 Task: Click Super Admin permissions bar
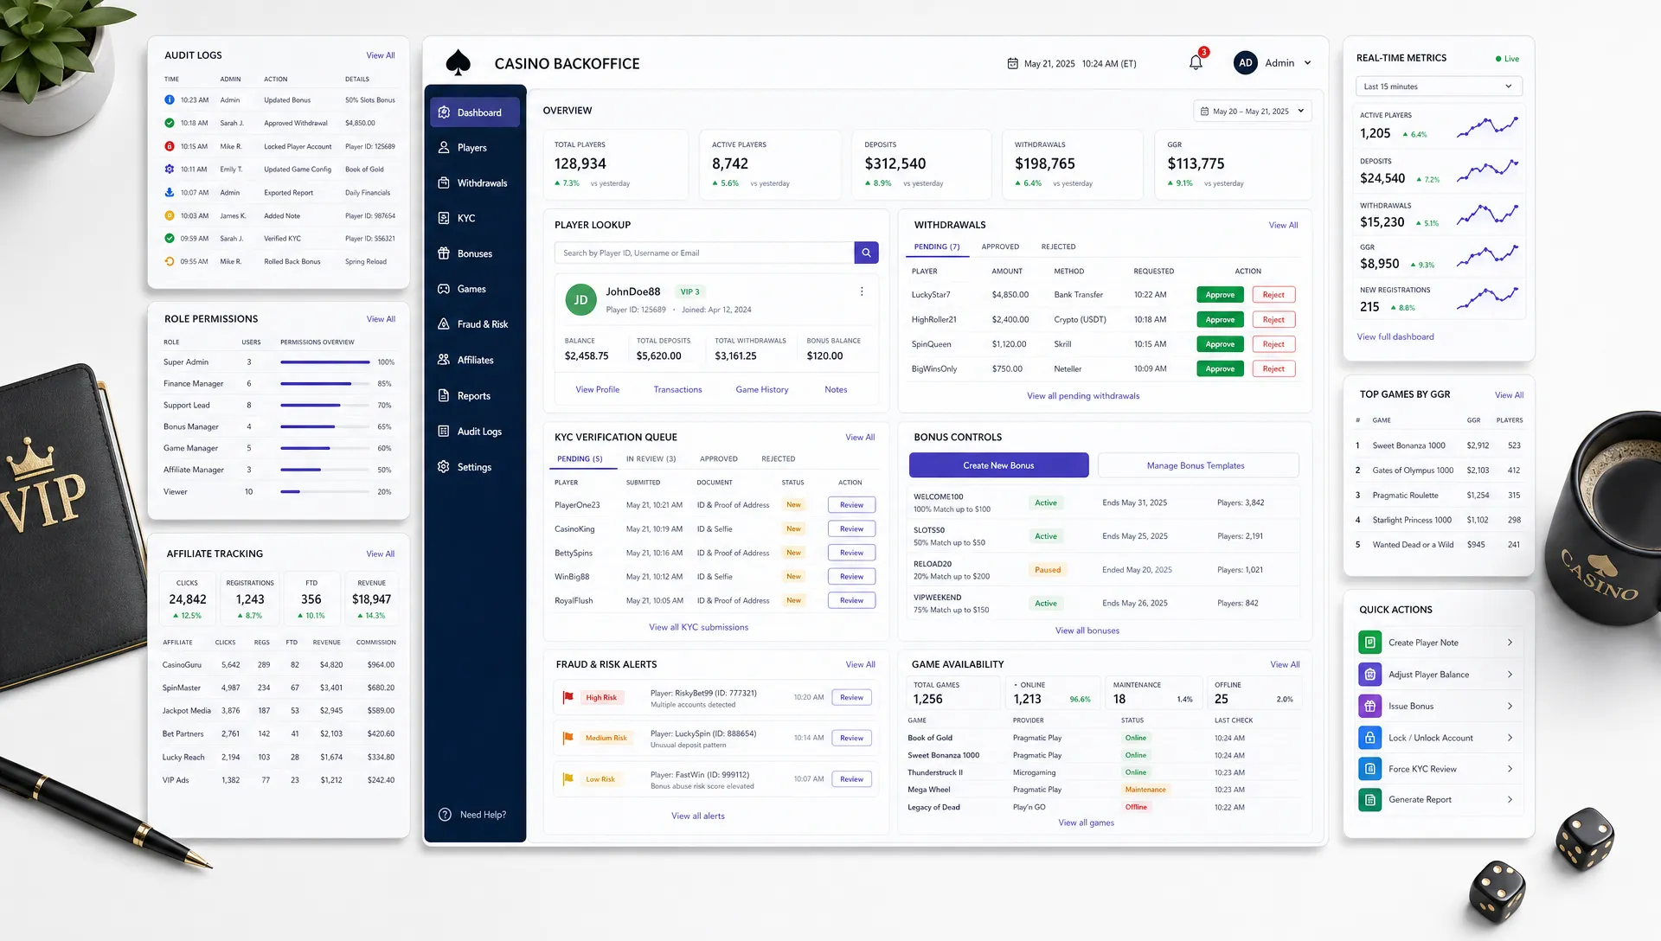click(x=325, y=362)
